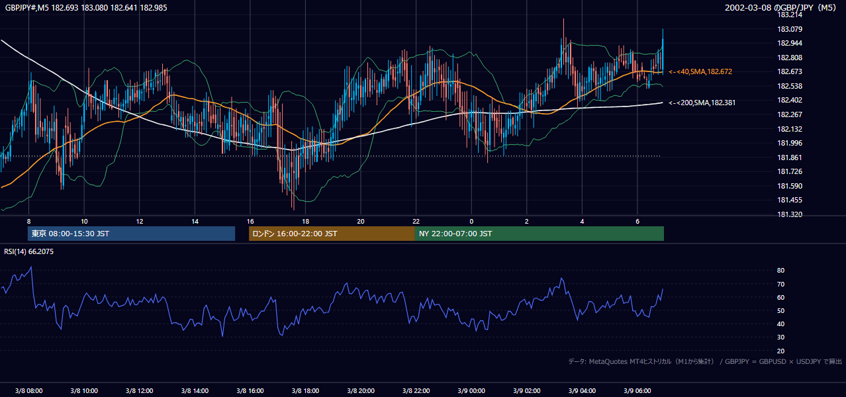Click the bottom time label 3/8 10:00

click(x=84, y=390)
